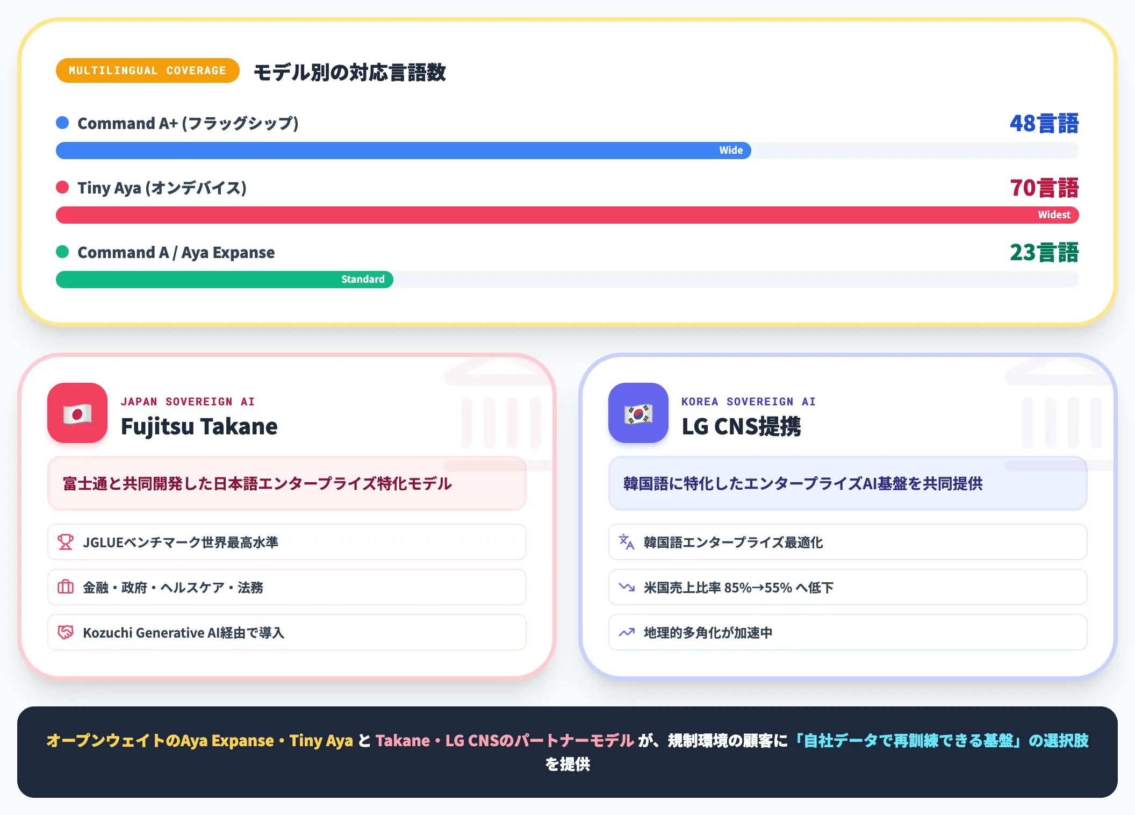
Task: Click the JAPAN SOVEREIGN AI label
Action: click(x=188, y=402)
